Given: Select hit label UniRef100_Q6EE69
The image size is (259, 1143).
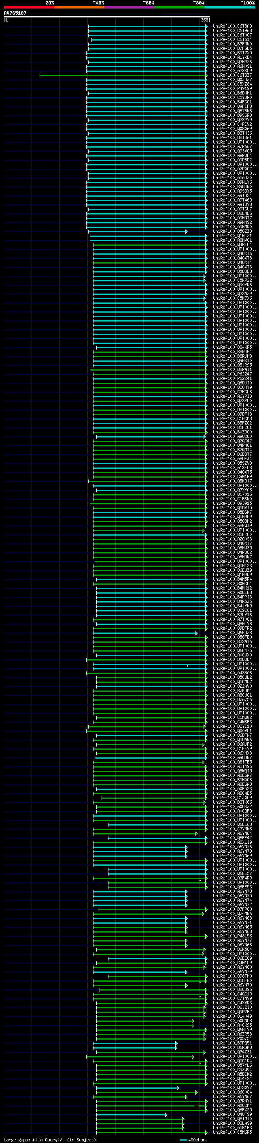Looking at the screenshot, I should click(232, 958).
